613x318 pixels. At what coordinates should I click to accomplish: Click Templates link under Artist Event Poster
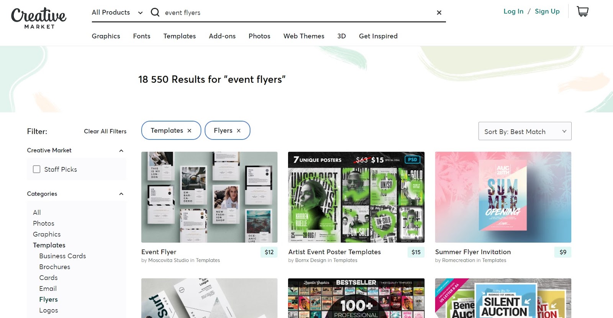[345, 260]
